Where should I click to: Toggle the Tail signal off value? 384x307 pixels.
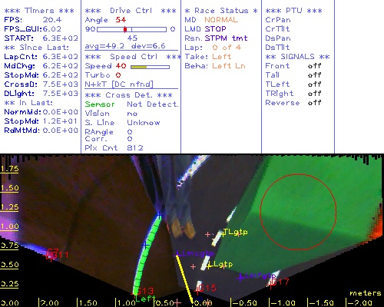(314, 75)
